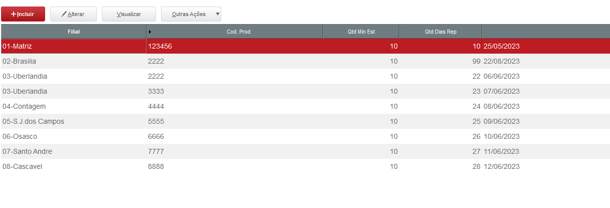Viewport: 610px width, 208px height.
Task: Click the Qtd Dias Rep value 24
Action: point(477,106)
